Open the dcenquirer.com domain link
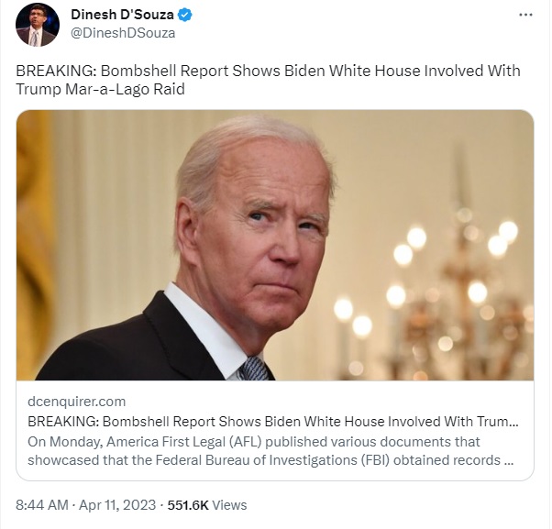The height and width of the screenshot is (529, 552). (x=76, y=402)
